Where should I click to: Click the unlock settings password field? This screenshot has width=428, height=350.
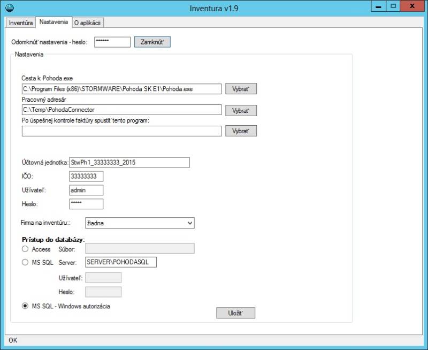point(112,42)
